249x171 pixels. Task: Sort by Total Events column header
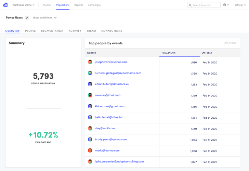168,53
